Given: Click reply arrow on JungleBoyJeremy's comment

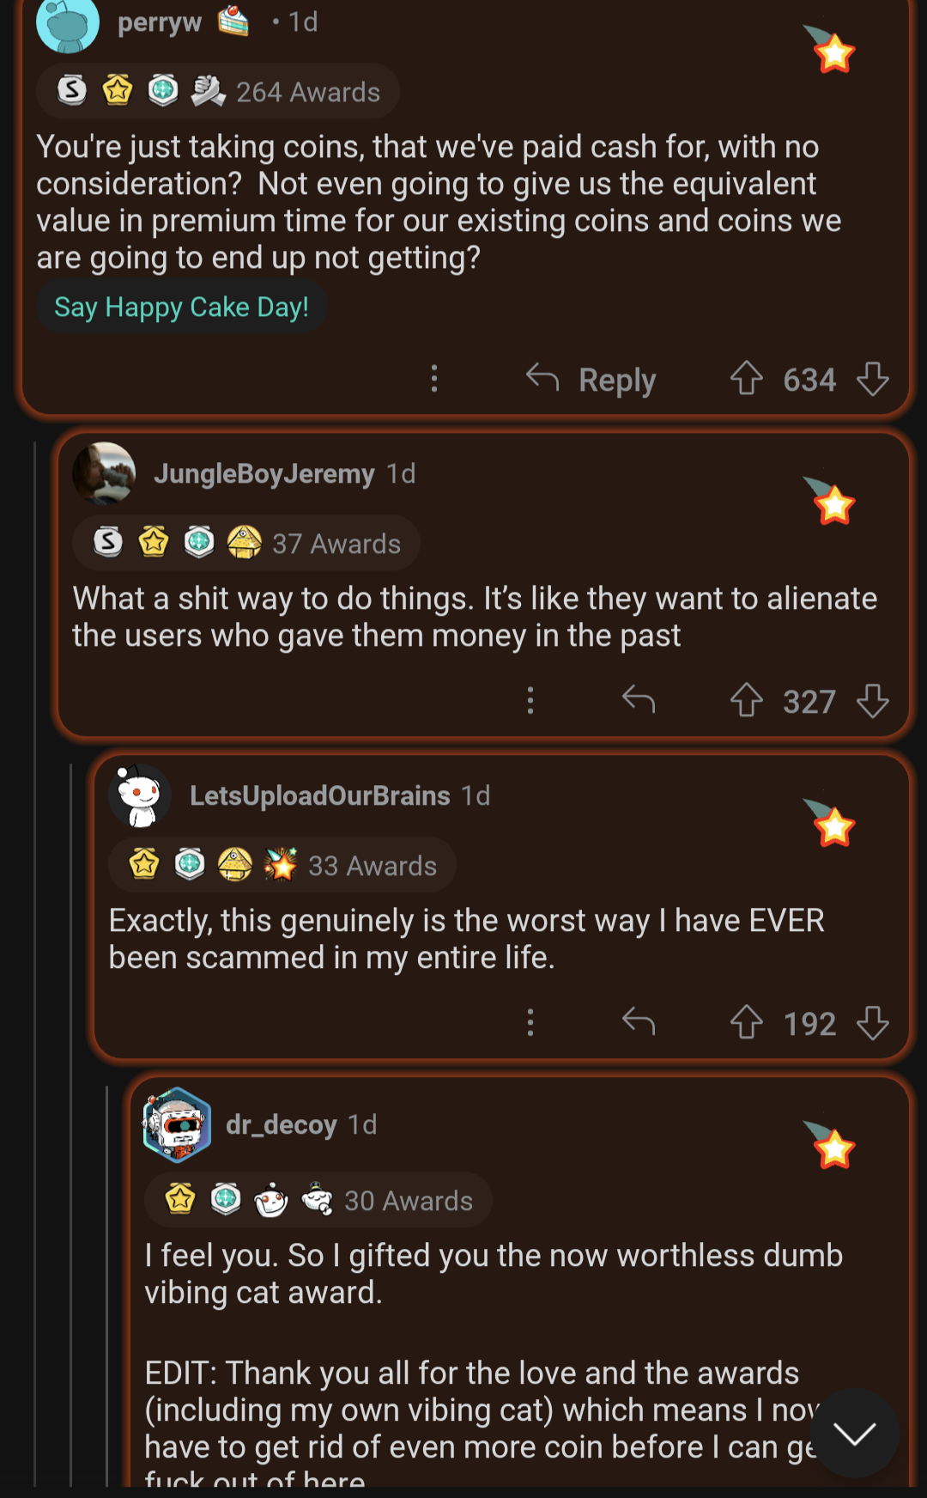Looking at the screenshot, I should pyautogui.click(x=639, y=700).
